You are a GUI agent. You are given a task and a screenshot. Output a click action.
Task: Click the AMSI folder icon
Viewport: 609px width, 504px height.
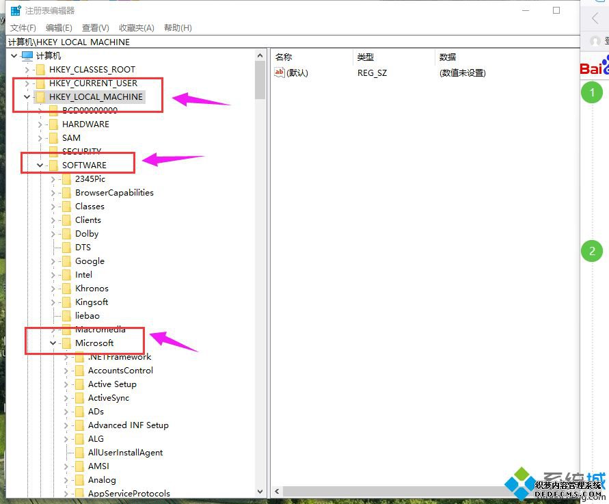click(x=79, y=466)
